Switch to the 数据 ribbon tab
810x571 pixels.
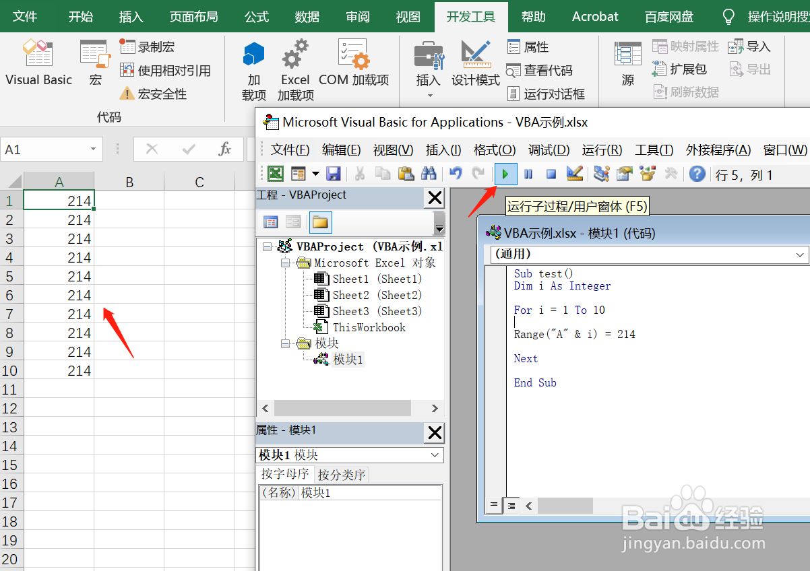(307, 16)
